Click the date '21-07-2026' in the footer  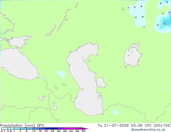pos(116,126)
